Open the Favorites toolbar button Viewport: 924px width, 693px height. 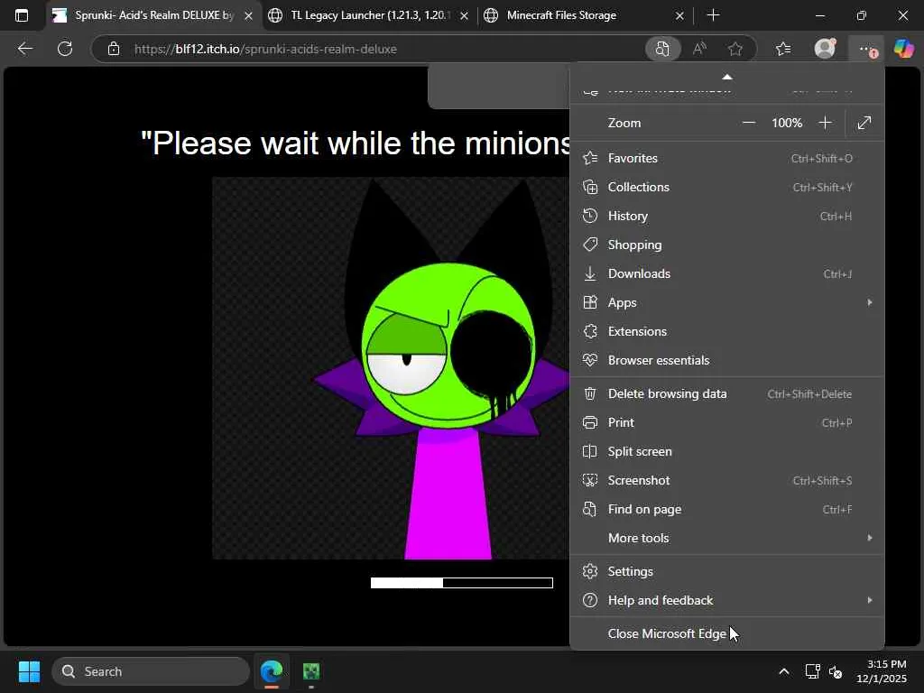pyautogui.click(x=783, y=49)
